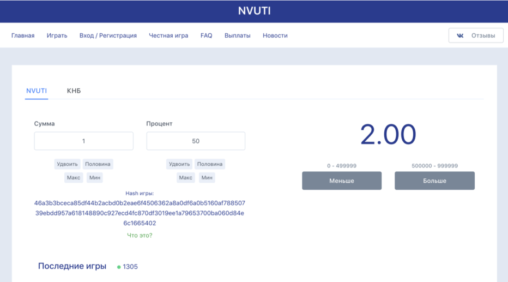Click the 1305 online counter

pos(130,266)
